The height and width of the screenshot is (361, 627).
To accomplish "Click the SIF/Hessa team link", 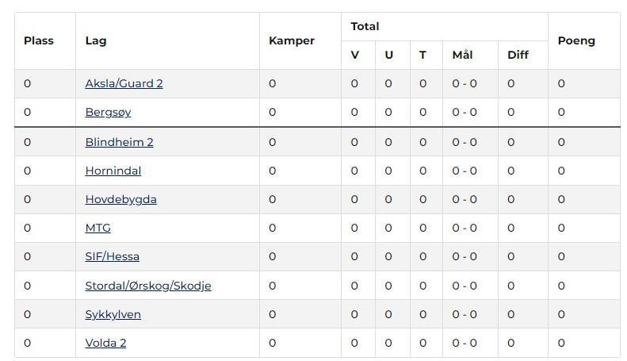I will coord(113,256).
